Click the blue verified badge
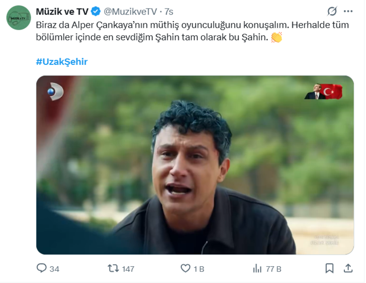This screenshot has width=366, height=283. coord(96,12)
